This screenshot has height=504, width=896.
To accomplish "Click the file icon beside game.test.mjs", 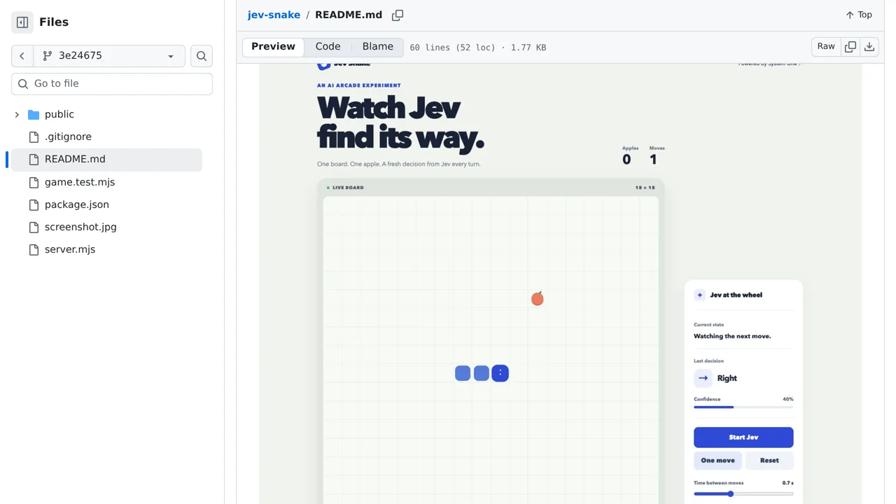I will pos(34,182).
